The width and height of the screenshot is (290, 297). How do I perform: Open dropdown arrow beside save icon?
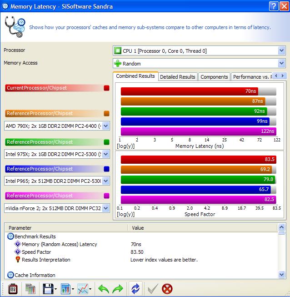[x=55, y=289]
